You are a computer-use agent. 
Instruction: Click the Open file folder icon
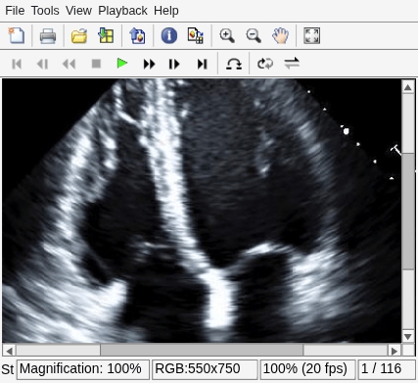[x=79, y=35]
